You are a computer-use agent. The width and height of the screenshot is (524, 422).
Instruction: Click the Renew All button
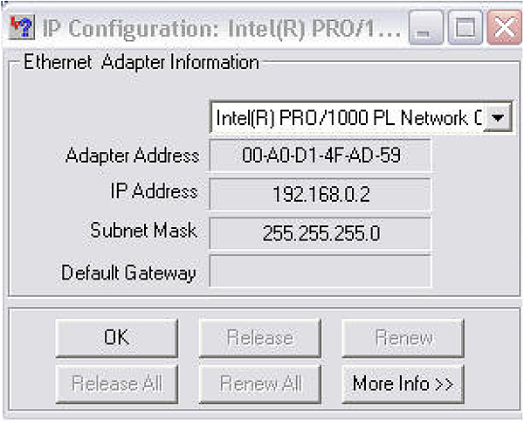coord(260,384)
